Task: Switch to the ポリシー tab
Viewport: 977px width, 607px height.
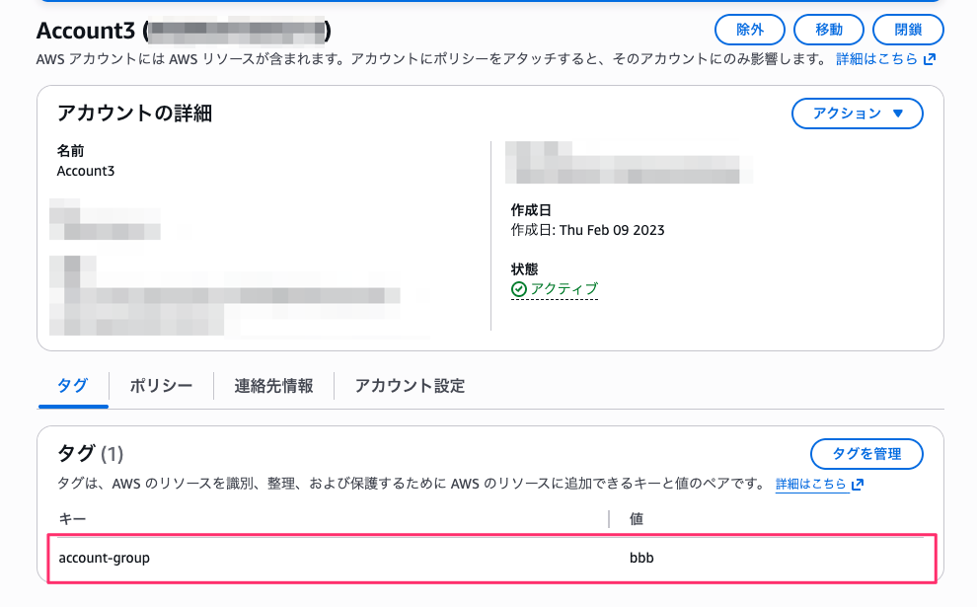Action: click(160, 386)
